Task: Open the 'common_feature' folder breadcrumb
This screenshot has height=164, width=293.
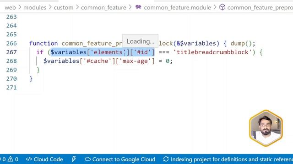Action: (103, 7)
